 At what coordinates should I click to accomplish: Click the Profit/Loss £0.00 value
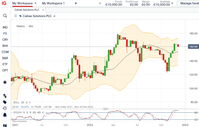point(134,5)
